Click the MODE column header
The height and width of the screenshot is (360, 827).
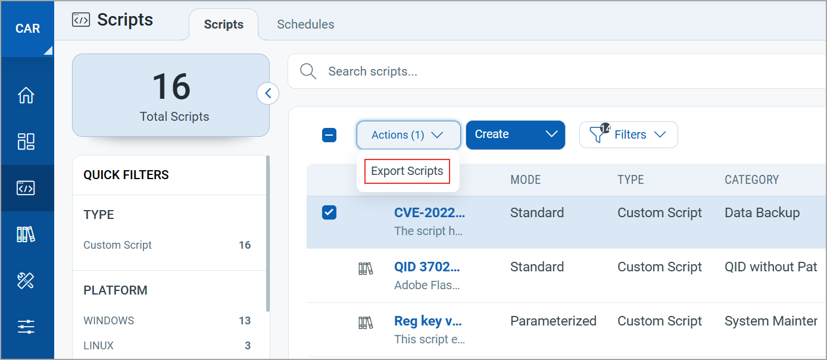pos(526,180)
